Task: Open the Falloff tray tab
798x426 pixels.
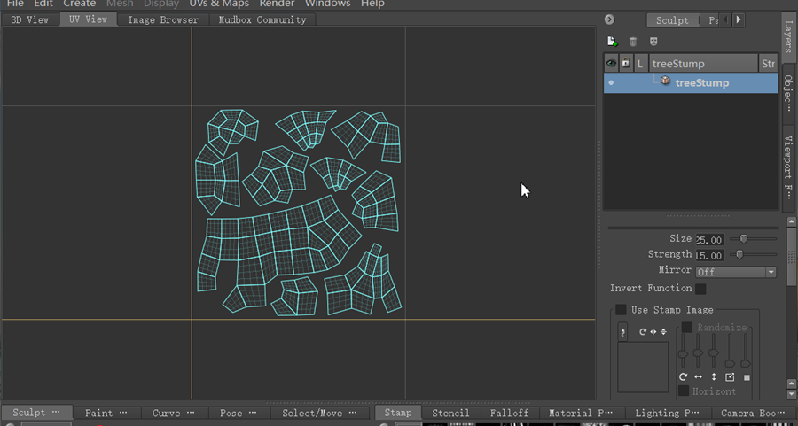Action: [x=509, y=413]
